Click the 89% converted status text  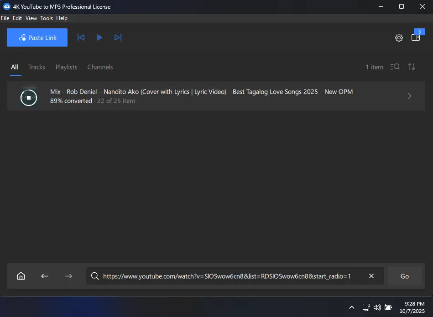71,101
